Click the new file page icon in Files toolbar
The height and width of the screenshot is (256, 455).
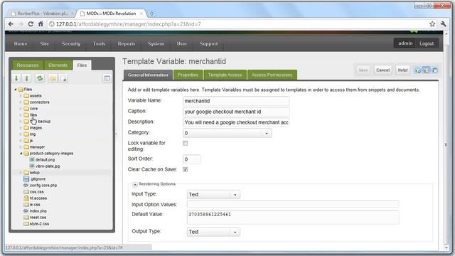click(64, 78)
